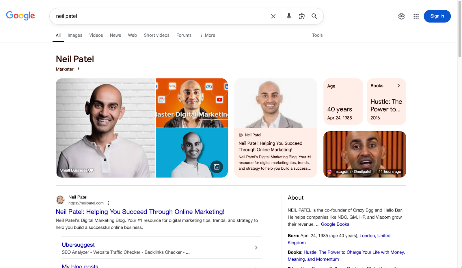This screenshot has height=268, width=462.
Task: Click in the search input field
Action: pyautogui.click(x=159, y=16)
